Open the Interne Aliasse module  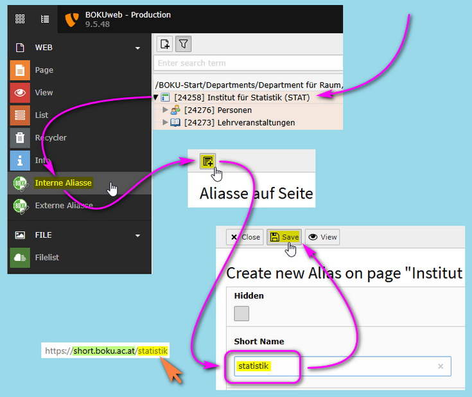tap(80, 183)
